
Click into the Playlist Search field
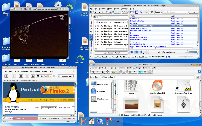175,12
